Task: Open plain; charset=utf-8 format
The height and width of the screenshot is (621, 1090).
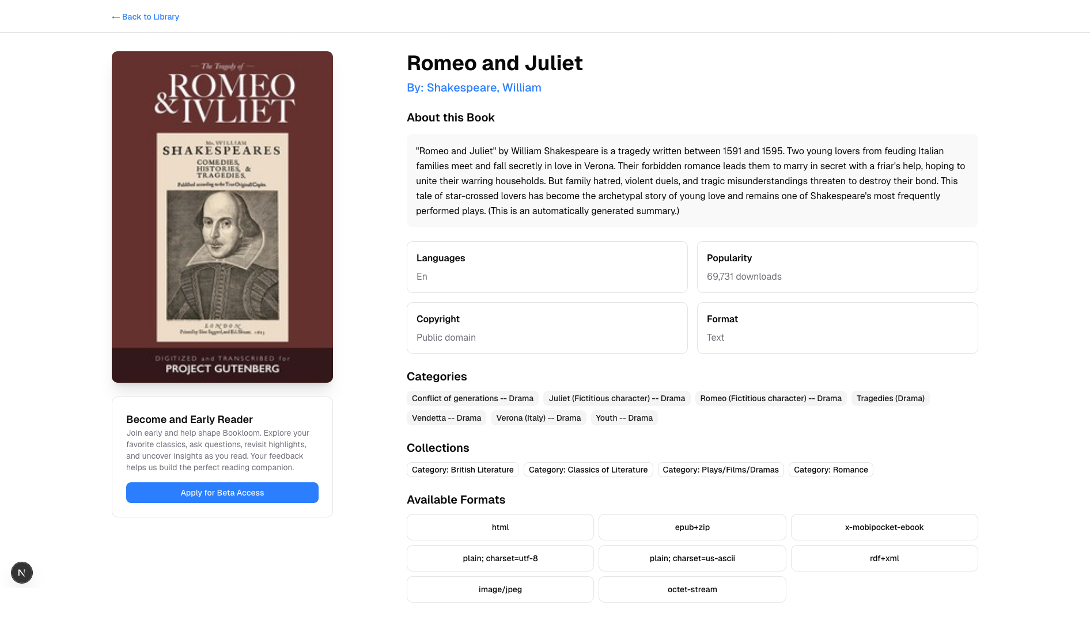Action: click(500, 558)
